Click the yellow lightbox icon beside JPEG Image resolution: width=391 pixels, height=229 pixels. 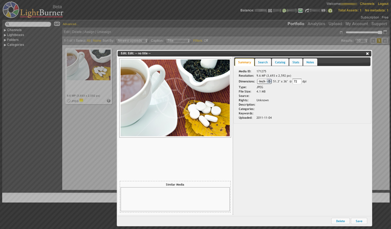tap(82, 101)
